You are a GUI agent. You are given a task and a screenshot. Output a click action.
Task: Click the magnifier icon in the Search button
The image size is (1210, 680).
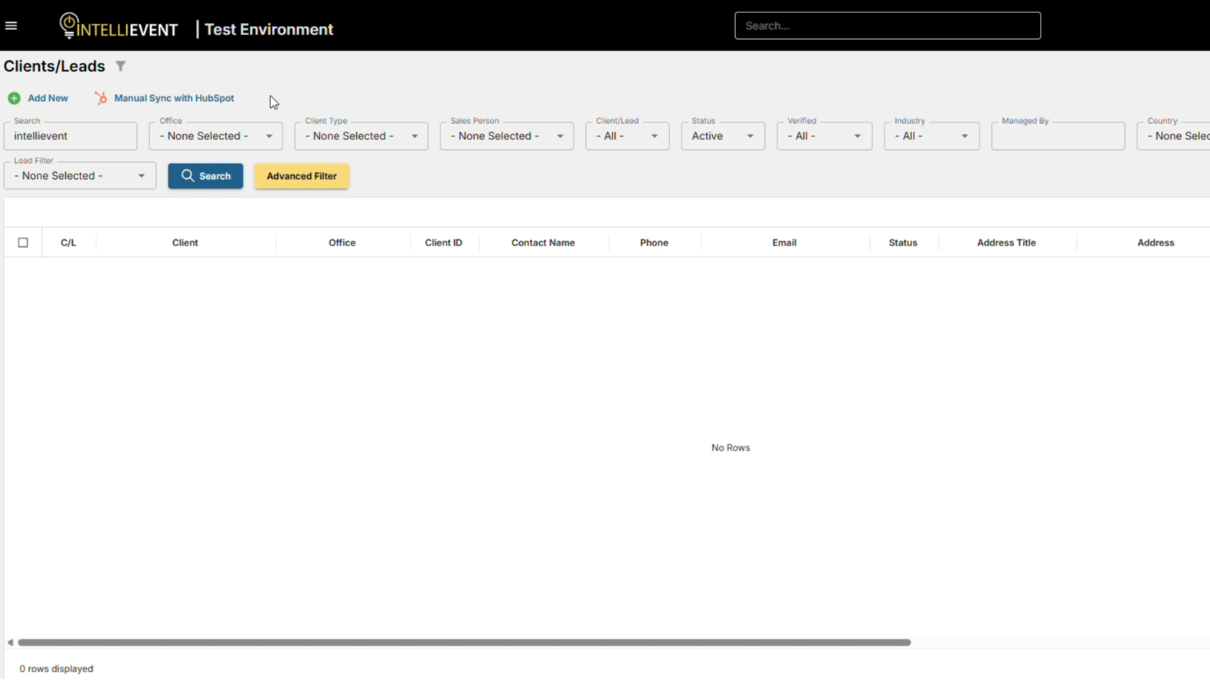pyautogui.click(x=188, y=176)
